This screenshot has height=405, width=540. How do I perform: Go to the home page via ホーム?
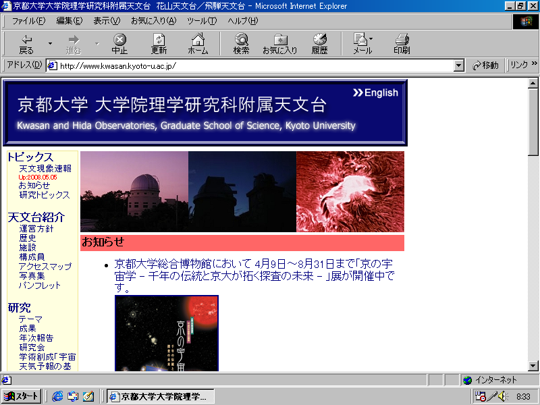(198, 44)
